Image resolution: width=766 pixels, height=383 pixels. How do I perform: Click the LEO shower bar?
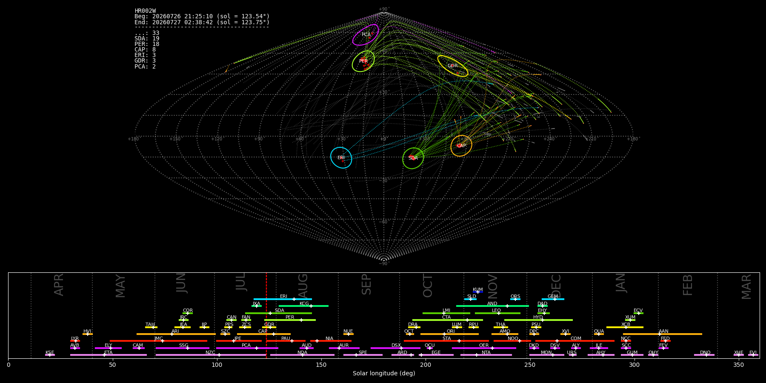(x=497, y=313)
